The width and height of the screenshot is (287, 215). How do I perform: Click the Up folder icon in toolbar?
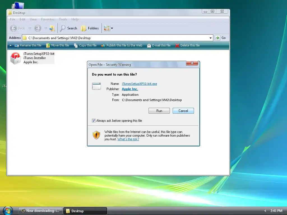pos(52,28)
